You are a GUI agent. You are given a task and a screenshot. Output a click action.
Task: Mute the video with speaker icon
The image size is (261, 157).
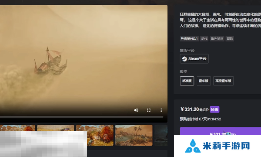[x=136, y=110]
